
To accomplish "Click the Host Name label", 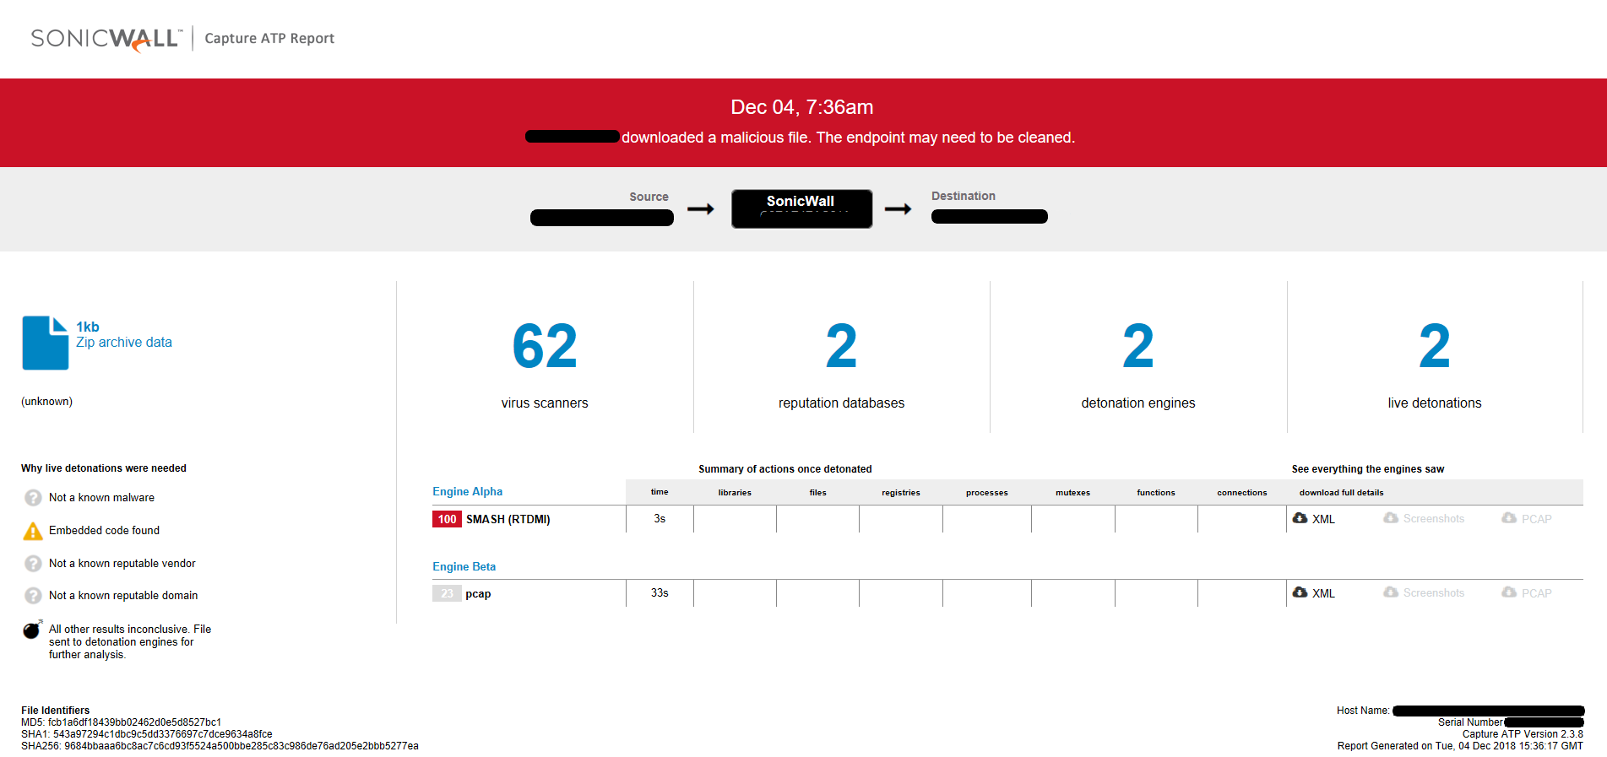I will tap(1363, 711).
